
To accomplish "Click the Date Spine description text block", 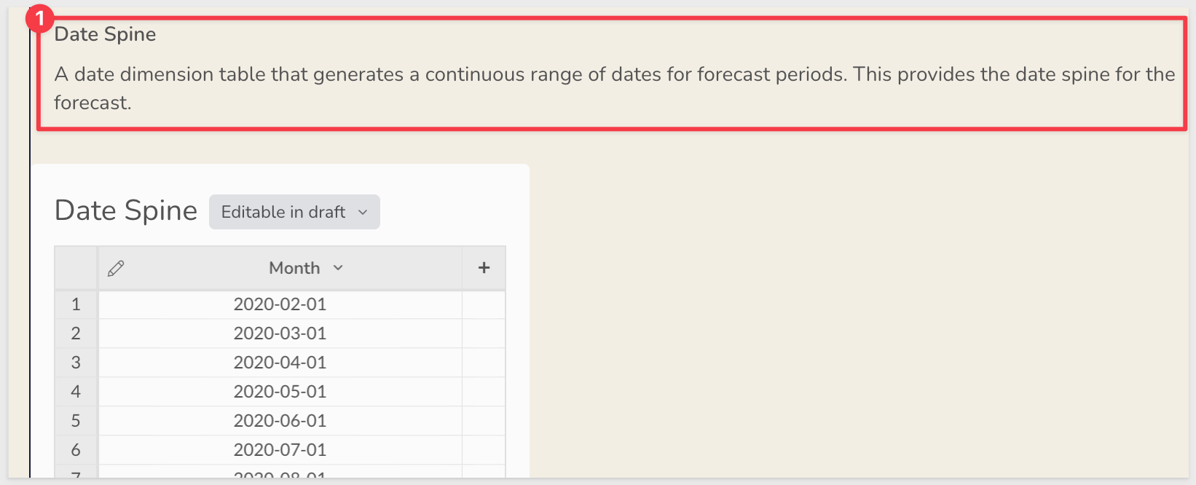I will (x=614, y=88).
